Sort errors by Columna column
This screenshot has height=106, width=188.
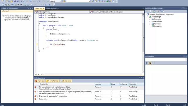click(124, 84)
